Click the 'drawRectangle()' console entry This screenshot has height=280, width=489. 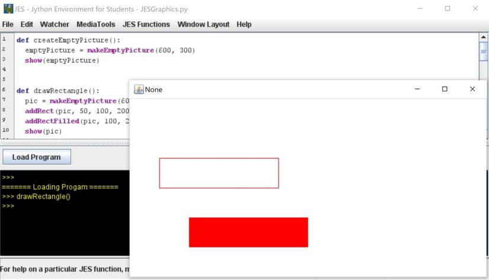tap(43, 197)
